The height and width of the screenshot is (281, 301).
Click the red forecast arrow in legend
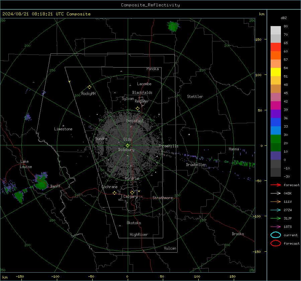coord(276,185)
